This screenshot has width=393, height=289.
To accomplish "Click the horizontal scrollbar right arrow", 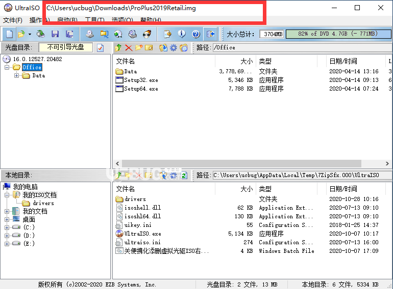I will pyautogui.click(x=387, y=164).
